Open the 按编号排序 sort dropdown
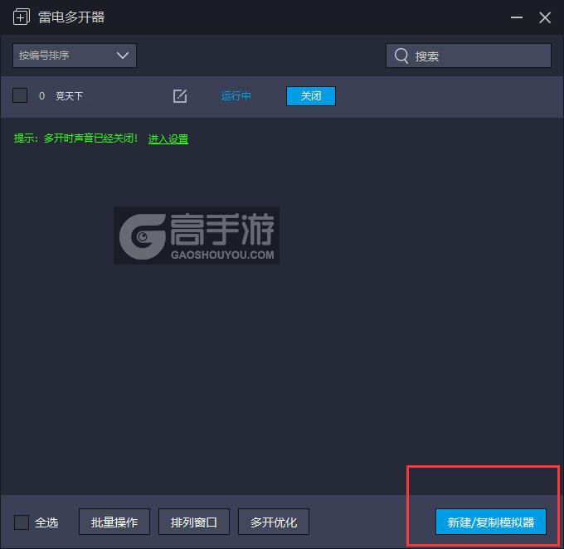The height and width of the screenshot is (549, 564). pos(75,56)
